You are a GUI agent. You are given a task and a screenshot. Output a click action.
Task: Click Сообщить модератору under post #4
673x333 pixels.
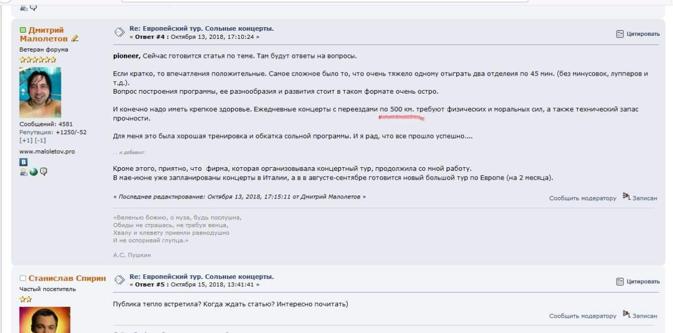point(582,198)
